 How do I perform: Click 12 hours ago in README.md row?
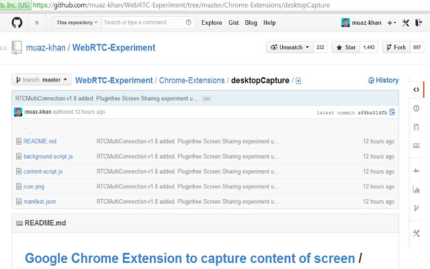pos(379,141)
